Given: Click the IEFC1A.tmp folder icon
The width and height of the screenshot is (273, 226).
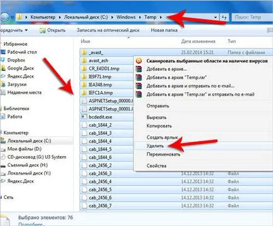Looking at the screenshot, I should 84,93.
